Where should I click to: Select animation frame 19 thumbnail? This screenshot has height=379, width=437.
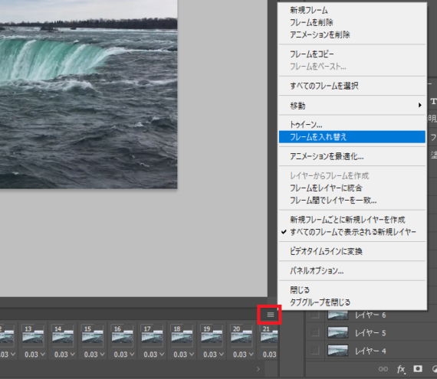(x=212, y=335)
